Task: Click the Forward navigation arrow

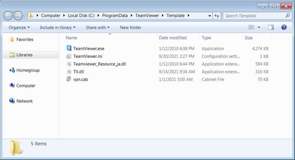Action: pyautogui.click(x=18, y=16)
